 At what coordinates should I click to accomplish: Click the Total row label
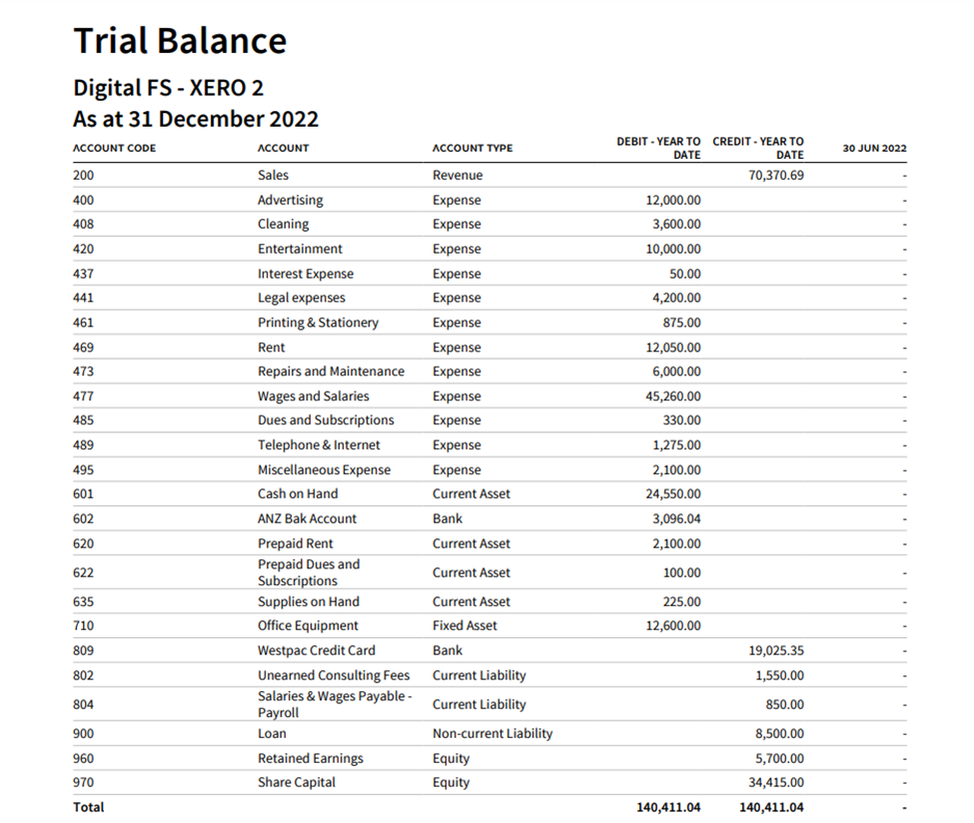tap(88, 807)
